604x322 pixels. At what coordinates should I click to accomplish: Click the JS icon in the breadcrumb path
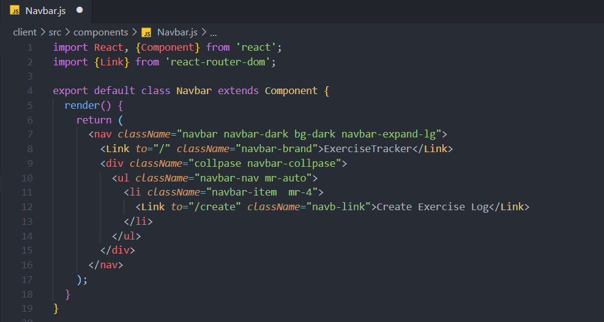[x=146, y=32]
